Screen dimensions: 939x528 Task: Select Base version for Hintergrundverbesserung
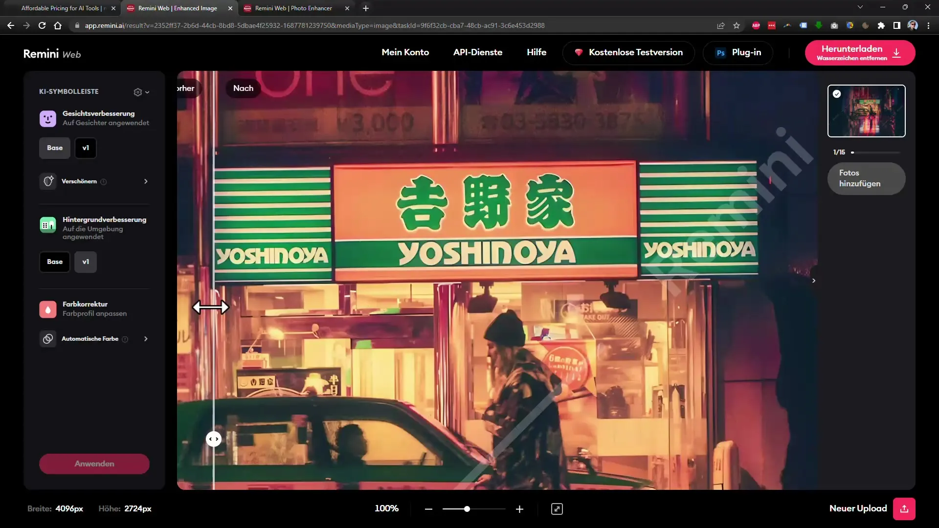pyautogui.click(x=54, y=261)
